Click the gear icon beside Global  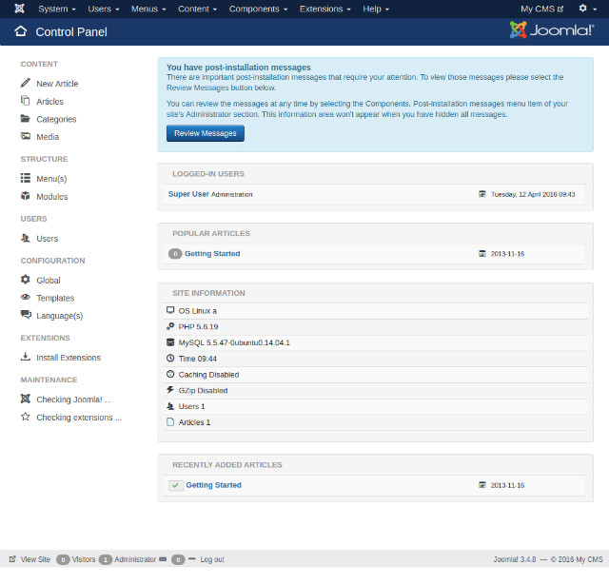click(26, 280)
